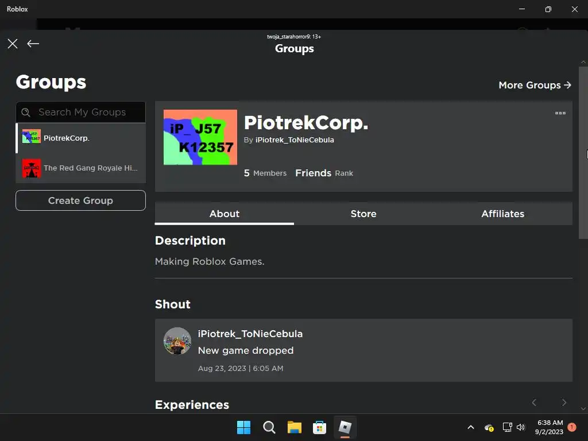Select The Red Gang Royale group entry
The width and height of the screenshot is (588, 441).
80,168
